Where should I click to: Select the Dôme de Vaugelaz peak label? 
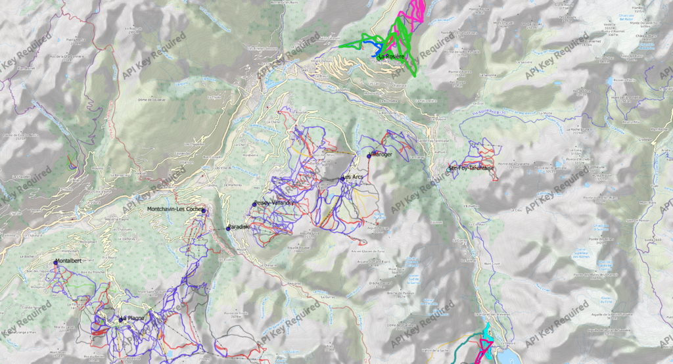coord(151,100)
